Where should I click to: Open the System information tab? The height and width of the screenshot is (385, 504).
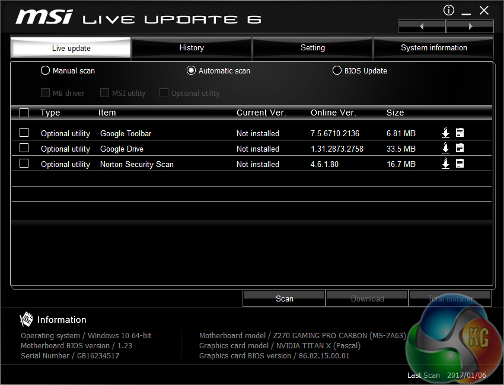[x=433, y=48]
